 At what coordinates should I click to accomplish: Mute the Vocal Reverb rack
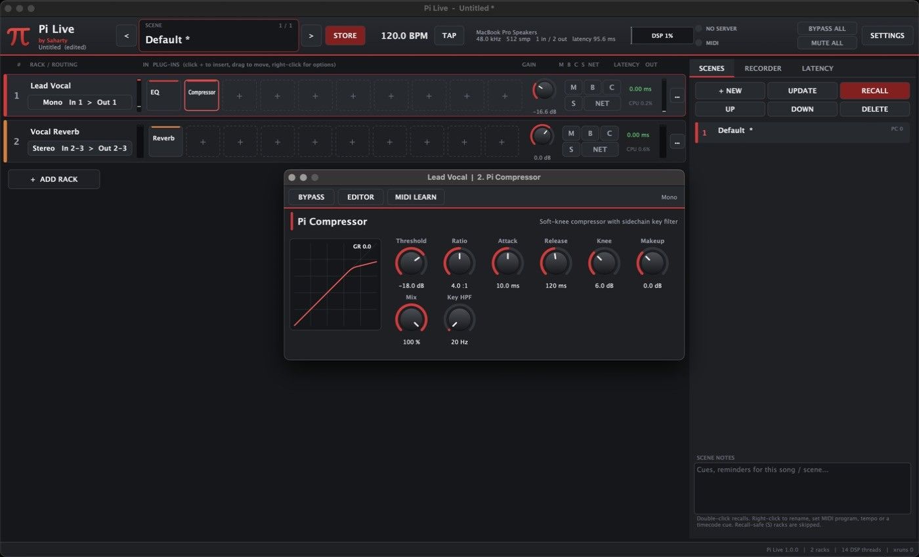(x=571, y=133)
